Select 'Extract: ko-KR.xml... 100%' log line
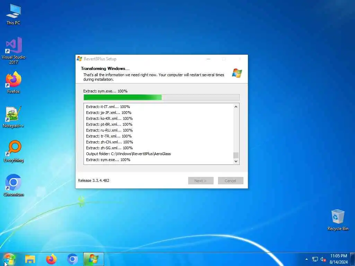The image size is (355, 266). (x=109, y=118)
